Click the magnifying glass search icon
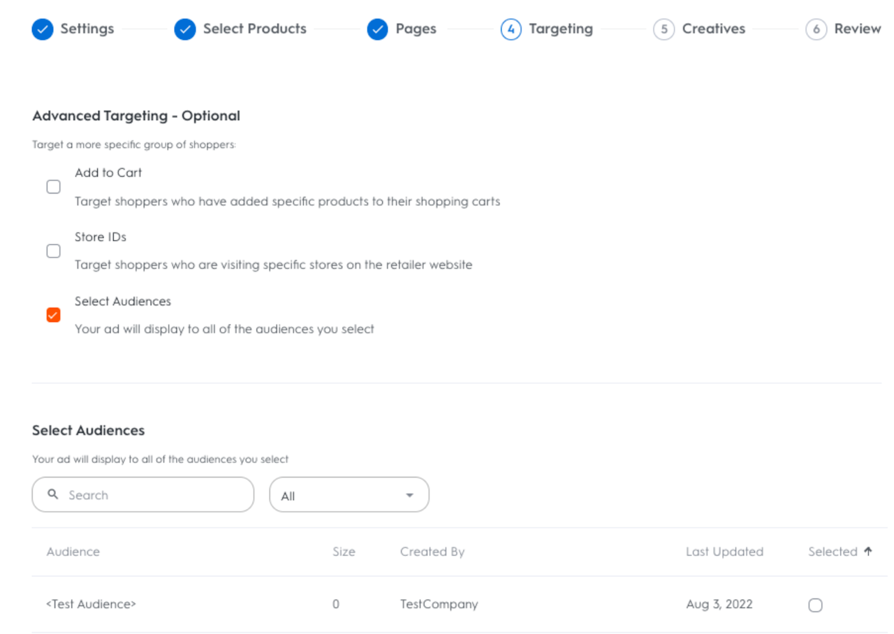This screenshot has width=894, height=634. click(53, 494)
